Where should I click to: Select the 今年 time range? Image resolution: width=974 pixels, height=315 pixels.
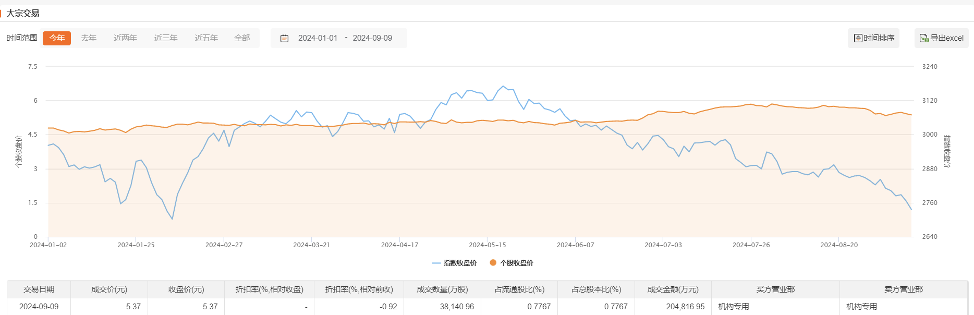(x=57, y=38)
